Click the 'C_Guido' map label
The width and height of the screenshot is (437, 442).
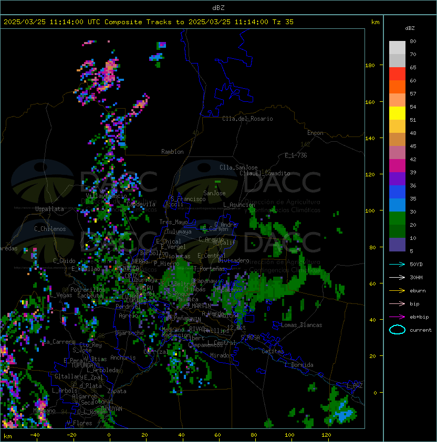point(64,261)
